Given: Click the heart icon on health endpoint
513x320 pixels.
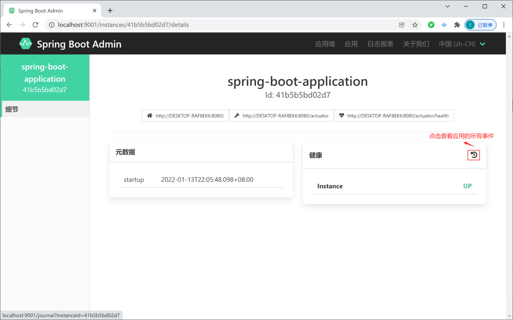Looking at the screenshot, I should coord(342,115).
